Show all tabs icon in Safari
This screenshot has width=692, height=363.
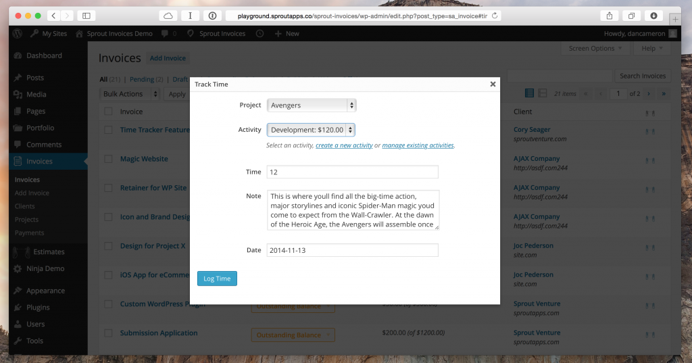(x=632, y=16)
